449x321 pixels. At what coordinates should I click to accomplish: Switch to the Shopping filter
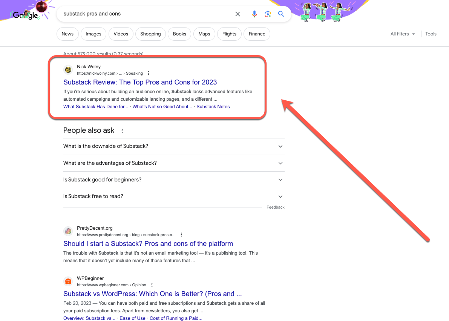(x=150, y=34)
